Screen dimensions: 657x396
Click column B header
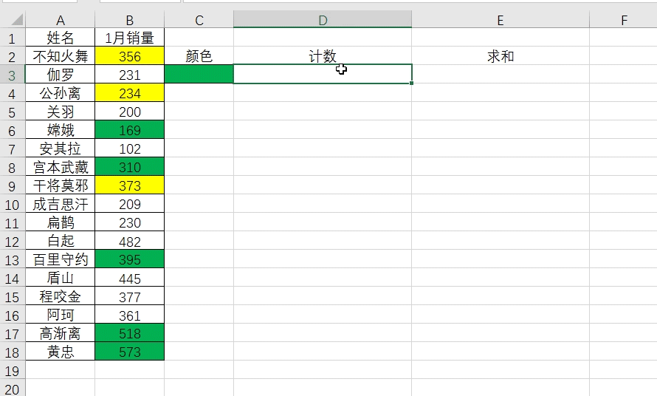(129, 20)
